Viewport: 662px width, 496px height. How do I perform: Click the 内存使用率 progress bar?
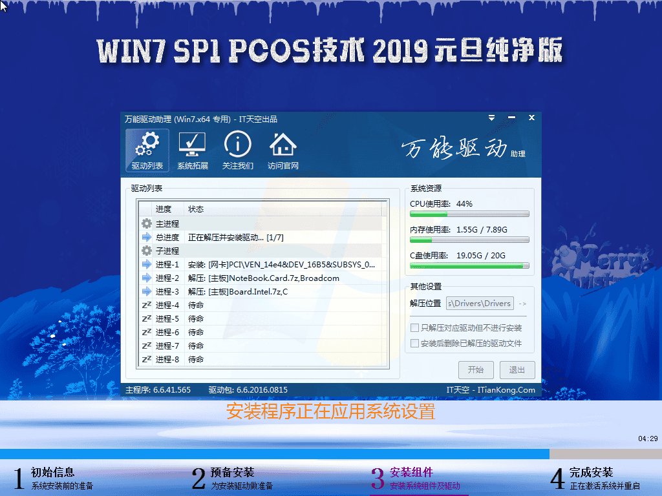(x=469, y=240)
